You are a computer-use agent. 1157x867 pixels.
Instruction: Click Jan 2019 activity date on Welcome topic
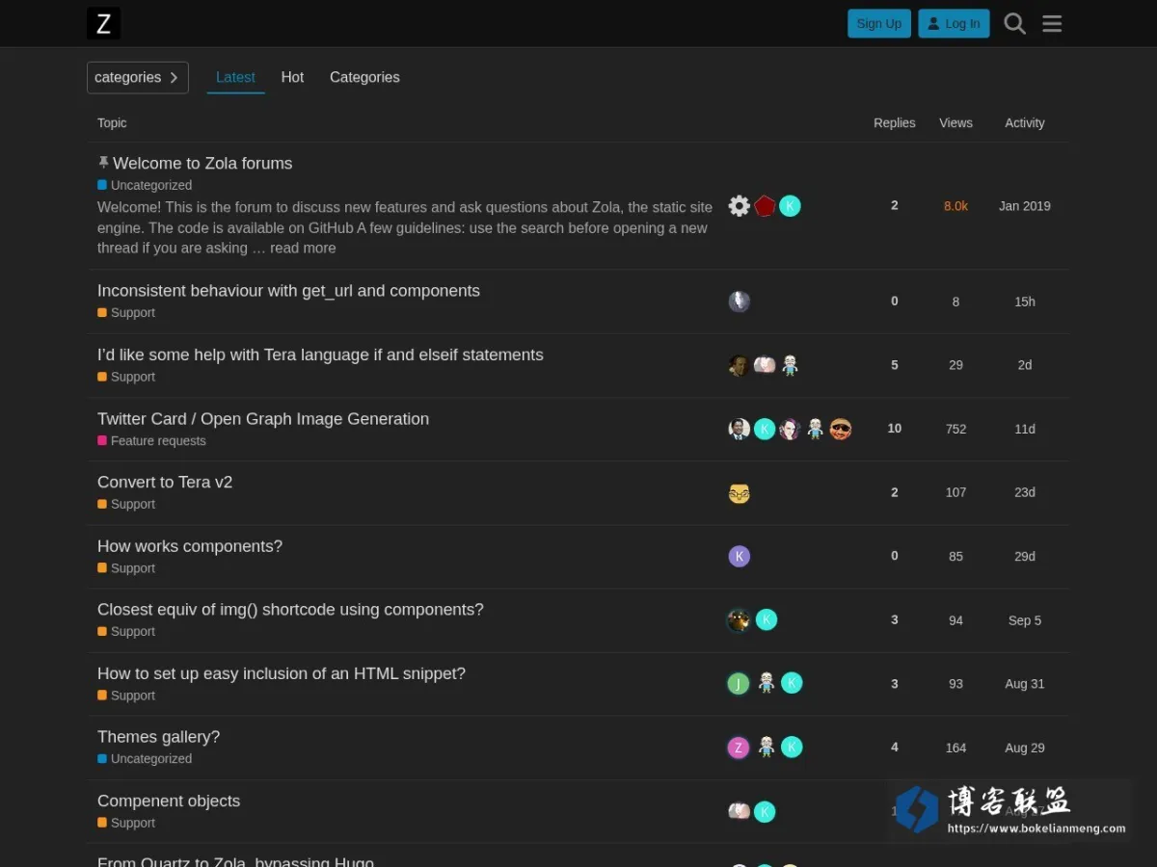1025,206
